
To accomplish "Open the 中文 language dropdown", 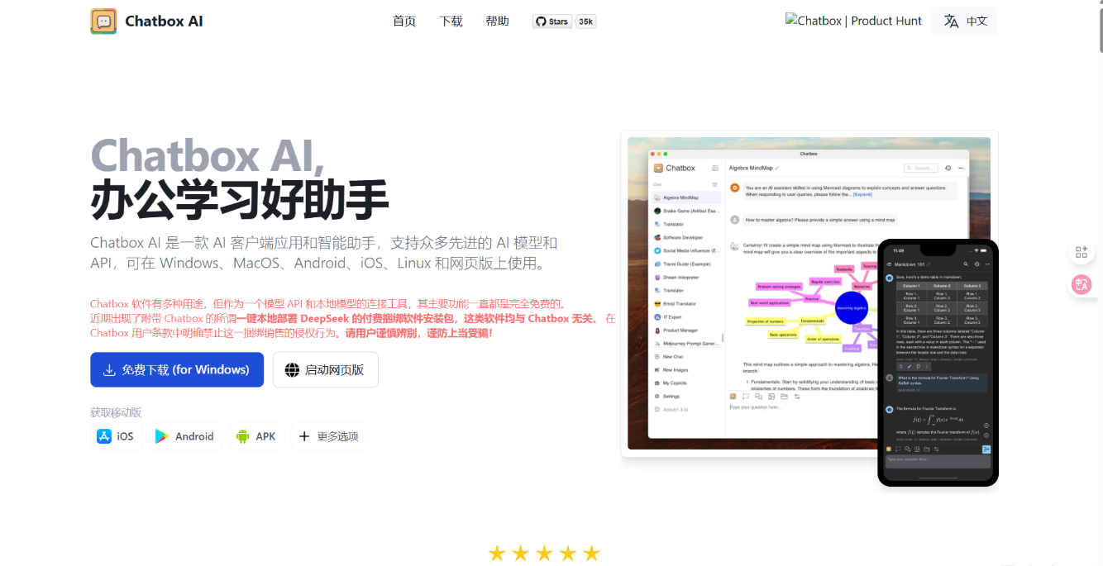I will [x=965, y=21].
